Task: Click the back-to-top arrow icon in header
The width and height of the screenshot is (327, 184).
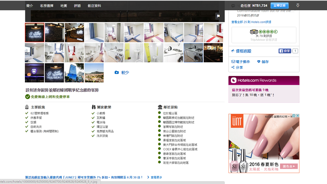Action: [298, 5]
